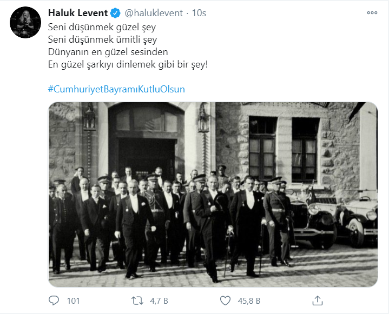Screen dimensions: 389x314
Task: Click the 101 replies count
Action: click(x=73, y=300)
